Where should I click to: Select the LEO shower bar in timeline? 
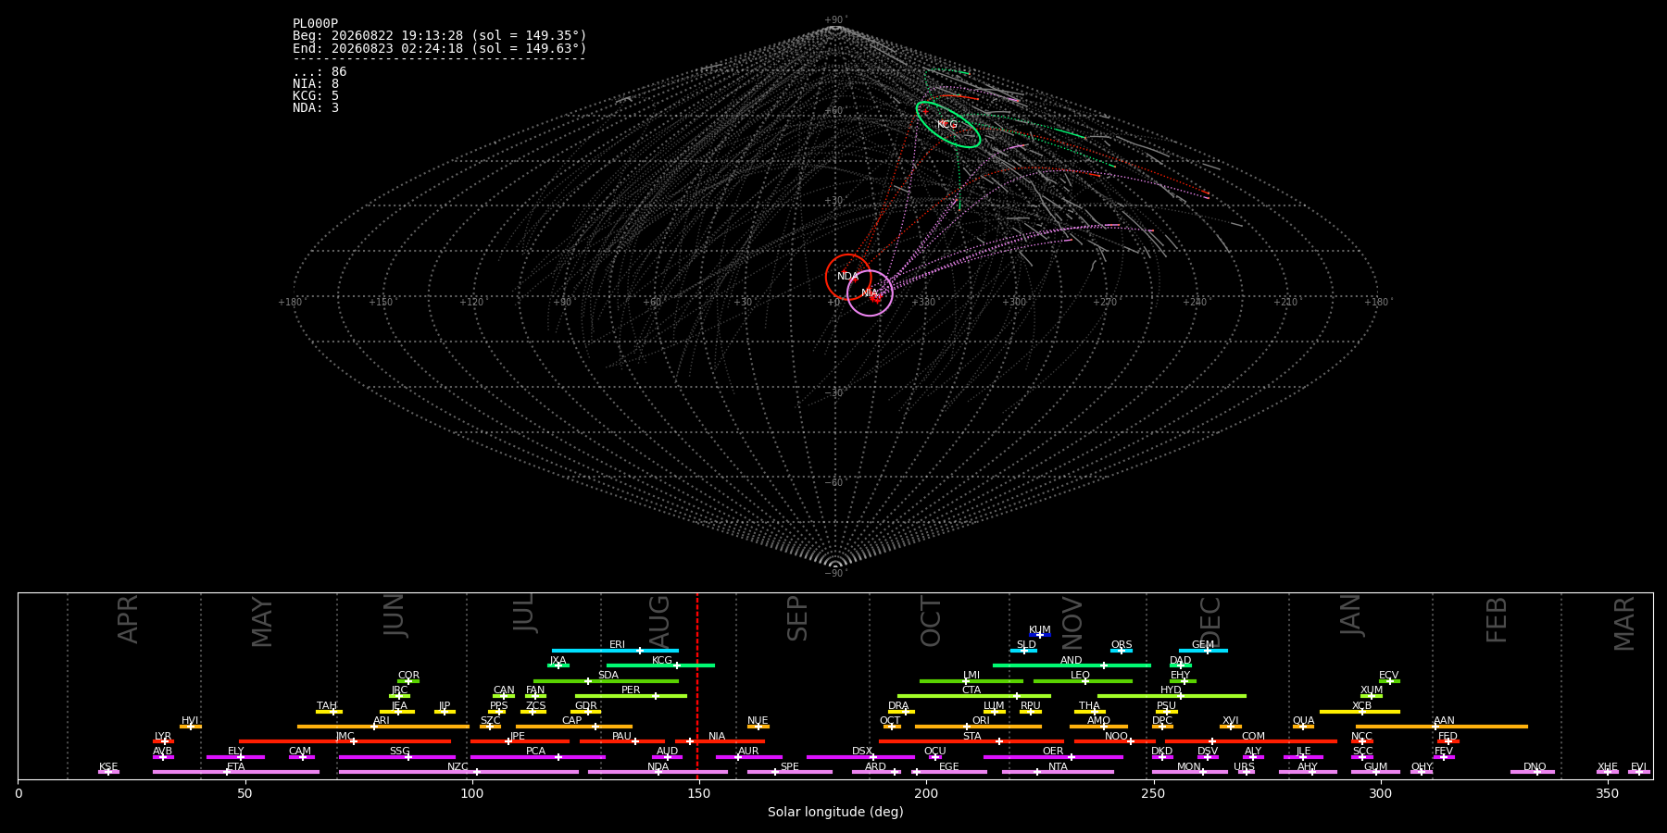click(x=1083, y=681)
